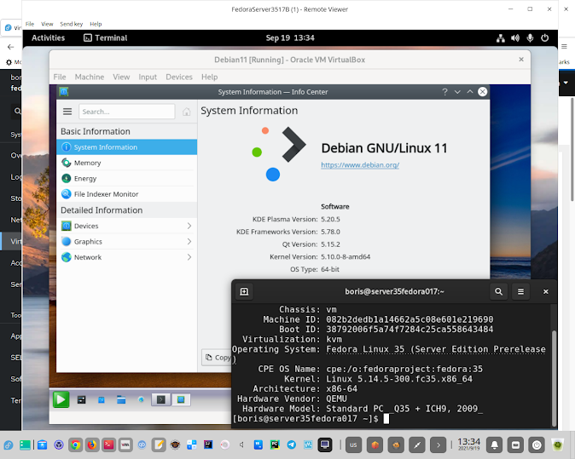
Task: Click search icon in GNOME Terminal header
Action: [498, 292]
